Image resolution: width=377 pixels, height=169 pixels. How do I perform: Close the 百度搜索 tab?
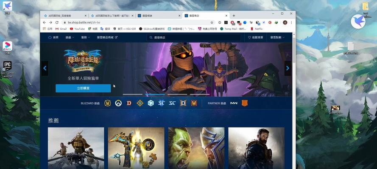(86, 16)
